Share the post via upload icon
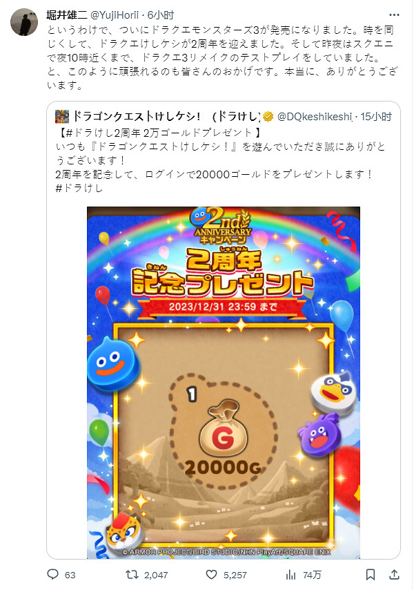This screenshot has width=414, height=590. pos(394,574)
